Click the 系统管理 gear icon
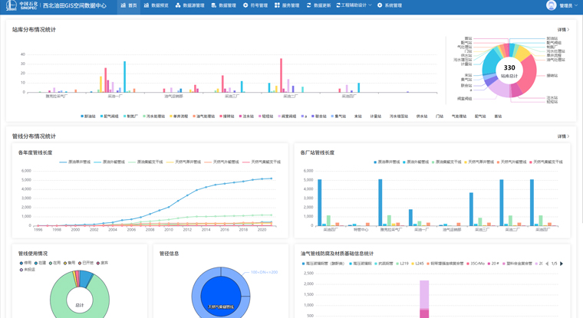Image resolution: width=583 pixels, height=318 pixels. pos(379,5)
